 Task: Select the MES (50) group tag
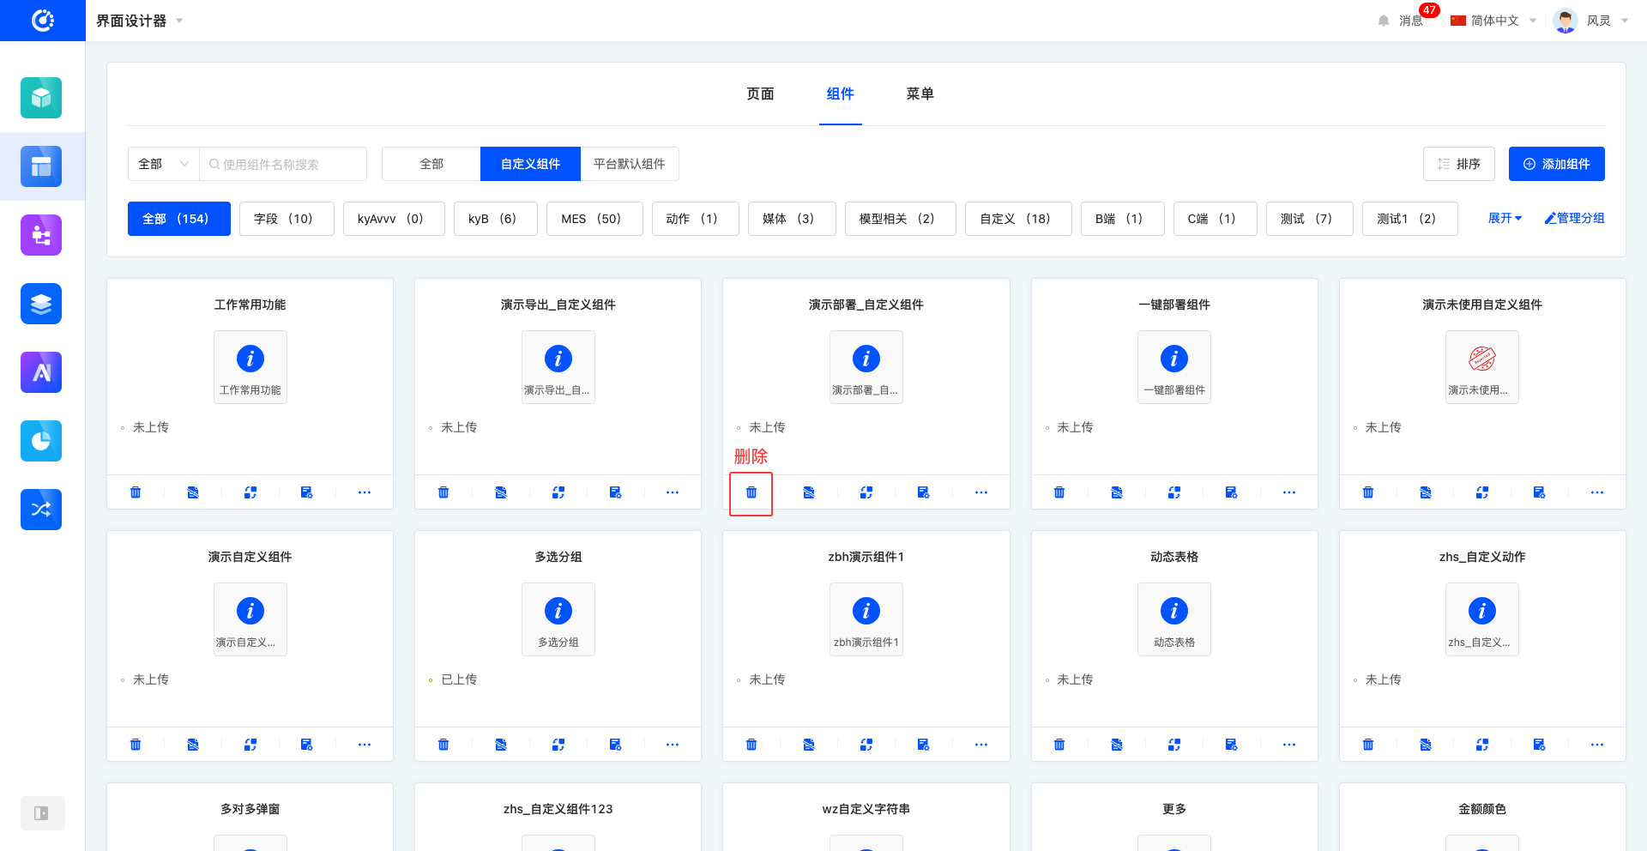pos(591,219)
